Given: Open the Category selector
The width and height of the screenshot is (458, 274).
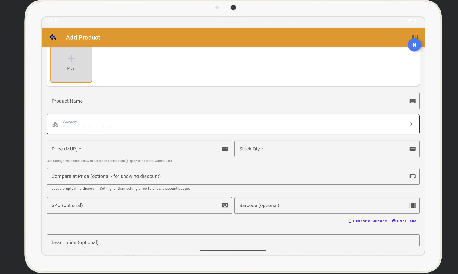Looking at the screenshot, I should pyautogui.click(x=233, y=124).
